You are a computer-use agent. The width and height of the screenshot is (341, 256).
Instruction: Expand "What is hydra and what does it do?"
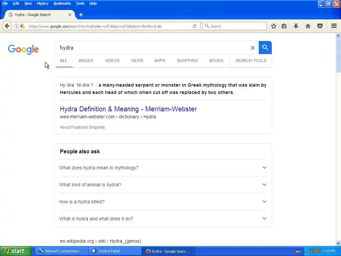(163, 219)
